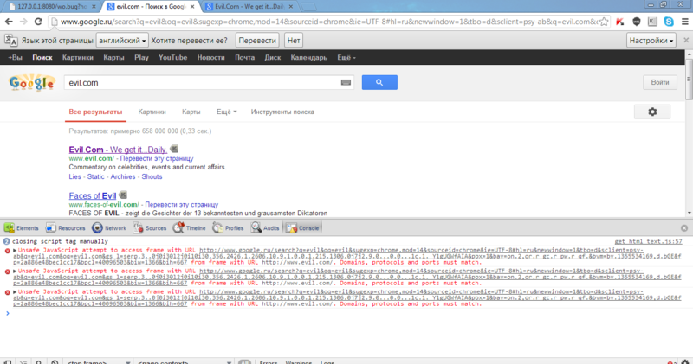Viewport: 693px width, 364px height.
Task: Bookmark this page with the star icon
Action: 604,22
